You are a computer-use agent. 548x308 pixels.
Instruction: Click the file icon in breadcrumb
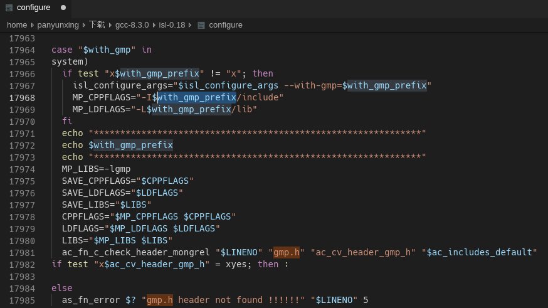coord(201,25)
